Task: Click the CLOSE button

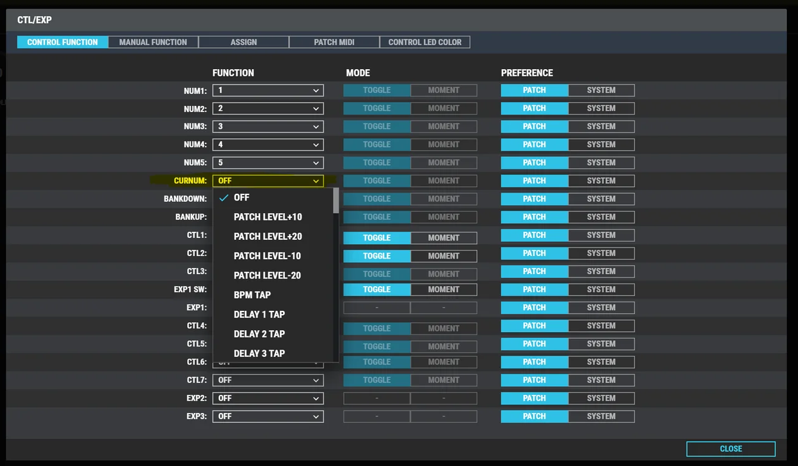Action: (x=731, y=449)
